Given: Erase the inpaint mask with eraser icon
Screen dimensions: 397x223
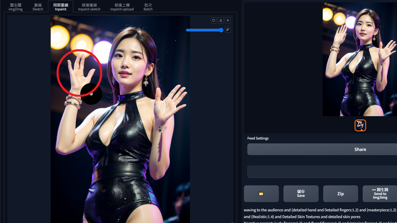Looking at the screenshot, I should point(221,20).
